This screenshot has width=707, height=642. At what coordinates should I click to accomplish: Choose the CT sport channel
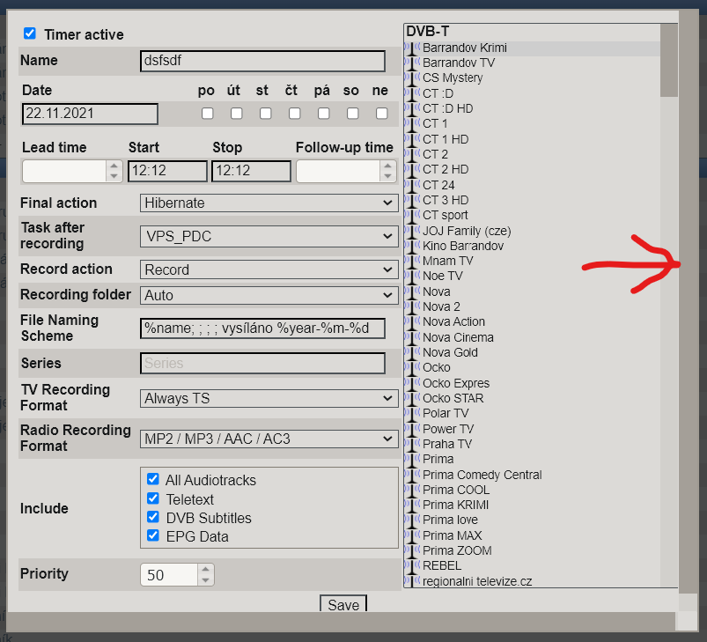point(446,215)
